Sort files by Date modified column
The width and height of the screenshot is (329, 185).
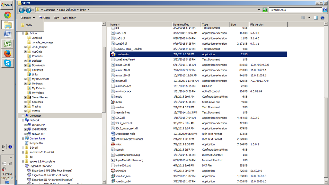coord(186,24)
